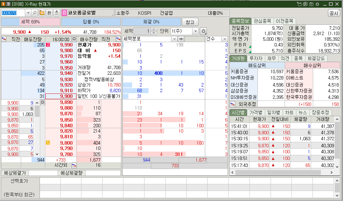Image resolution: width=343 pixels, height=201 pixels.
Task: Open the stock code history folder icon
Action: tap(42, 13)
